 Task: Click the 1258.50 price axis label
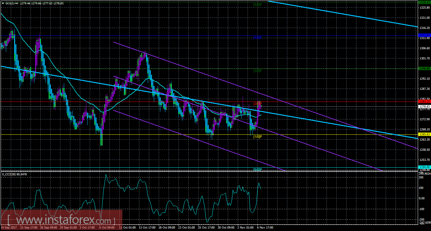click(425, 150)
